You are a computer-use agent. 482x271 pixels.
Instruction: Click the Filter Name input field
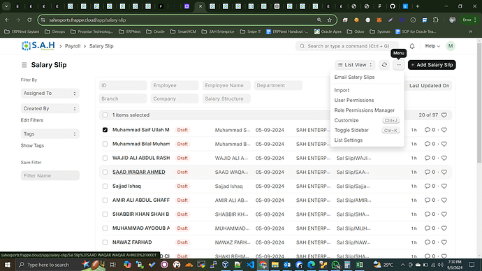(50, 176)
